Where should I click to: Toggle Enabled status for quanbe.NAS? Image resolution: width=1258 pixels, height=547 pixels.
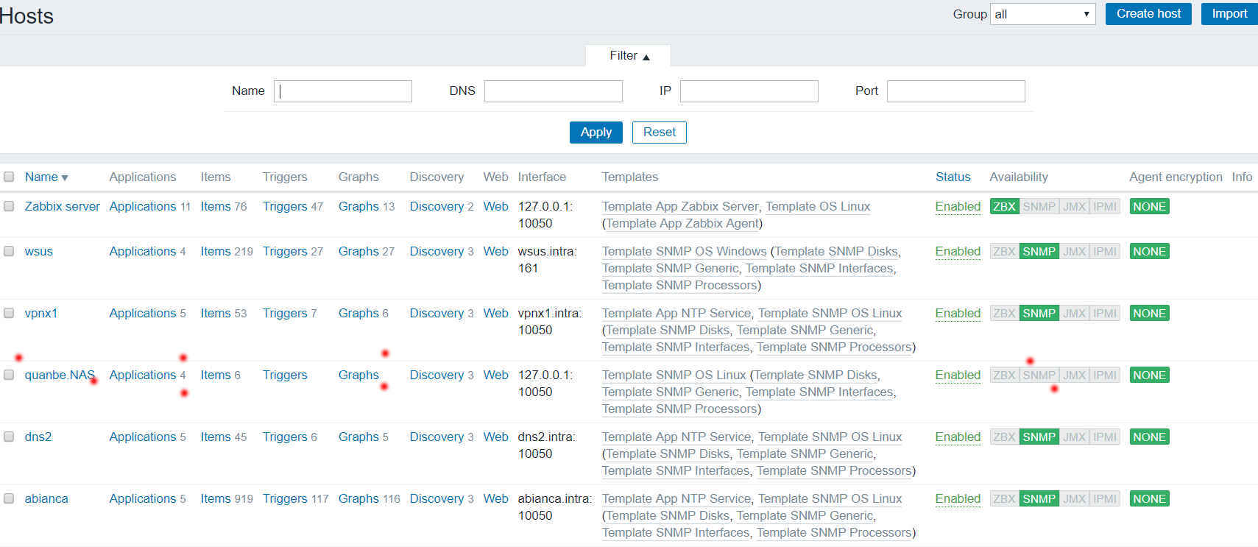tap(958, 375)
